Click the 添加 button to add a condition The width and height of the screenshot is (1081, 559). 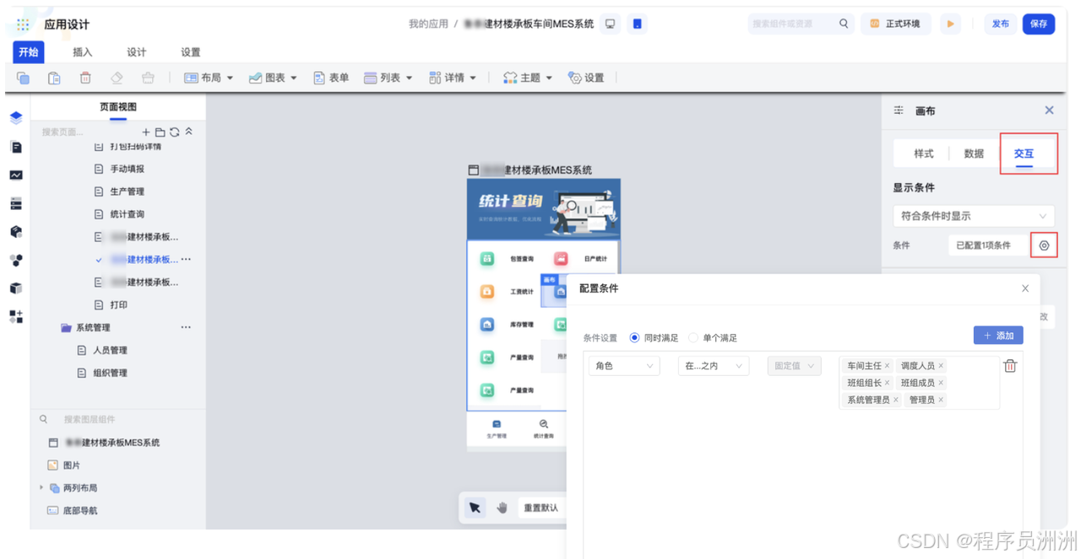click(997, 335)
